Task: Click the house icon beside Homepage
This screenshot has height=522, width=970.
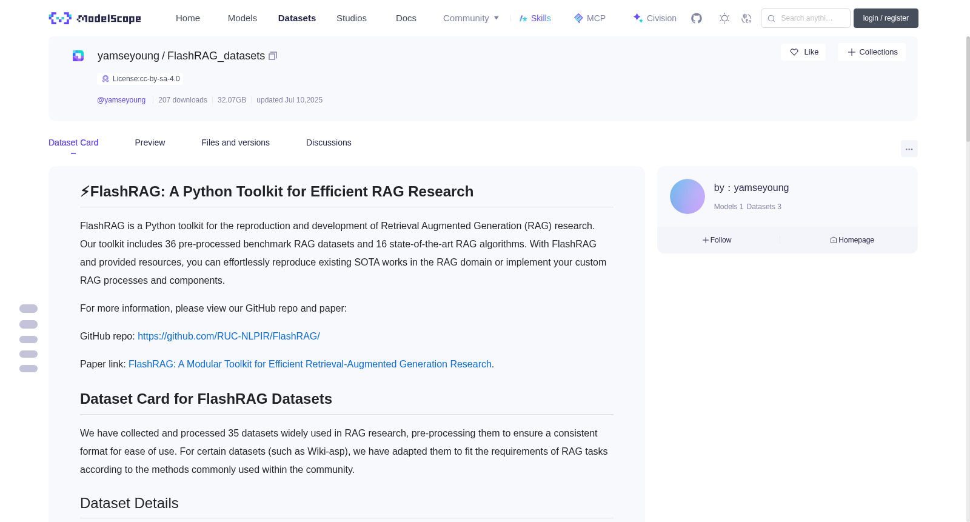Action: pyautogui.click(x=834, y=240)
